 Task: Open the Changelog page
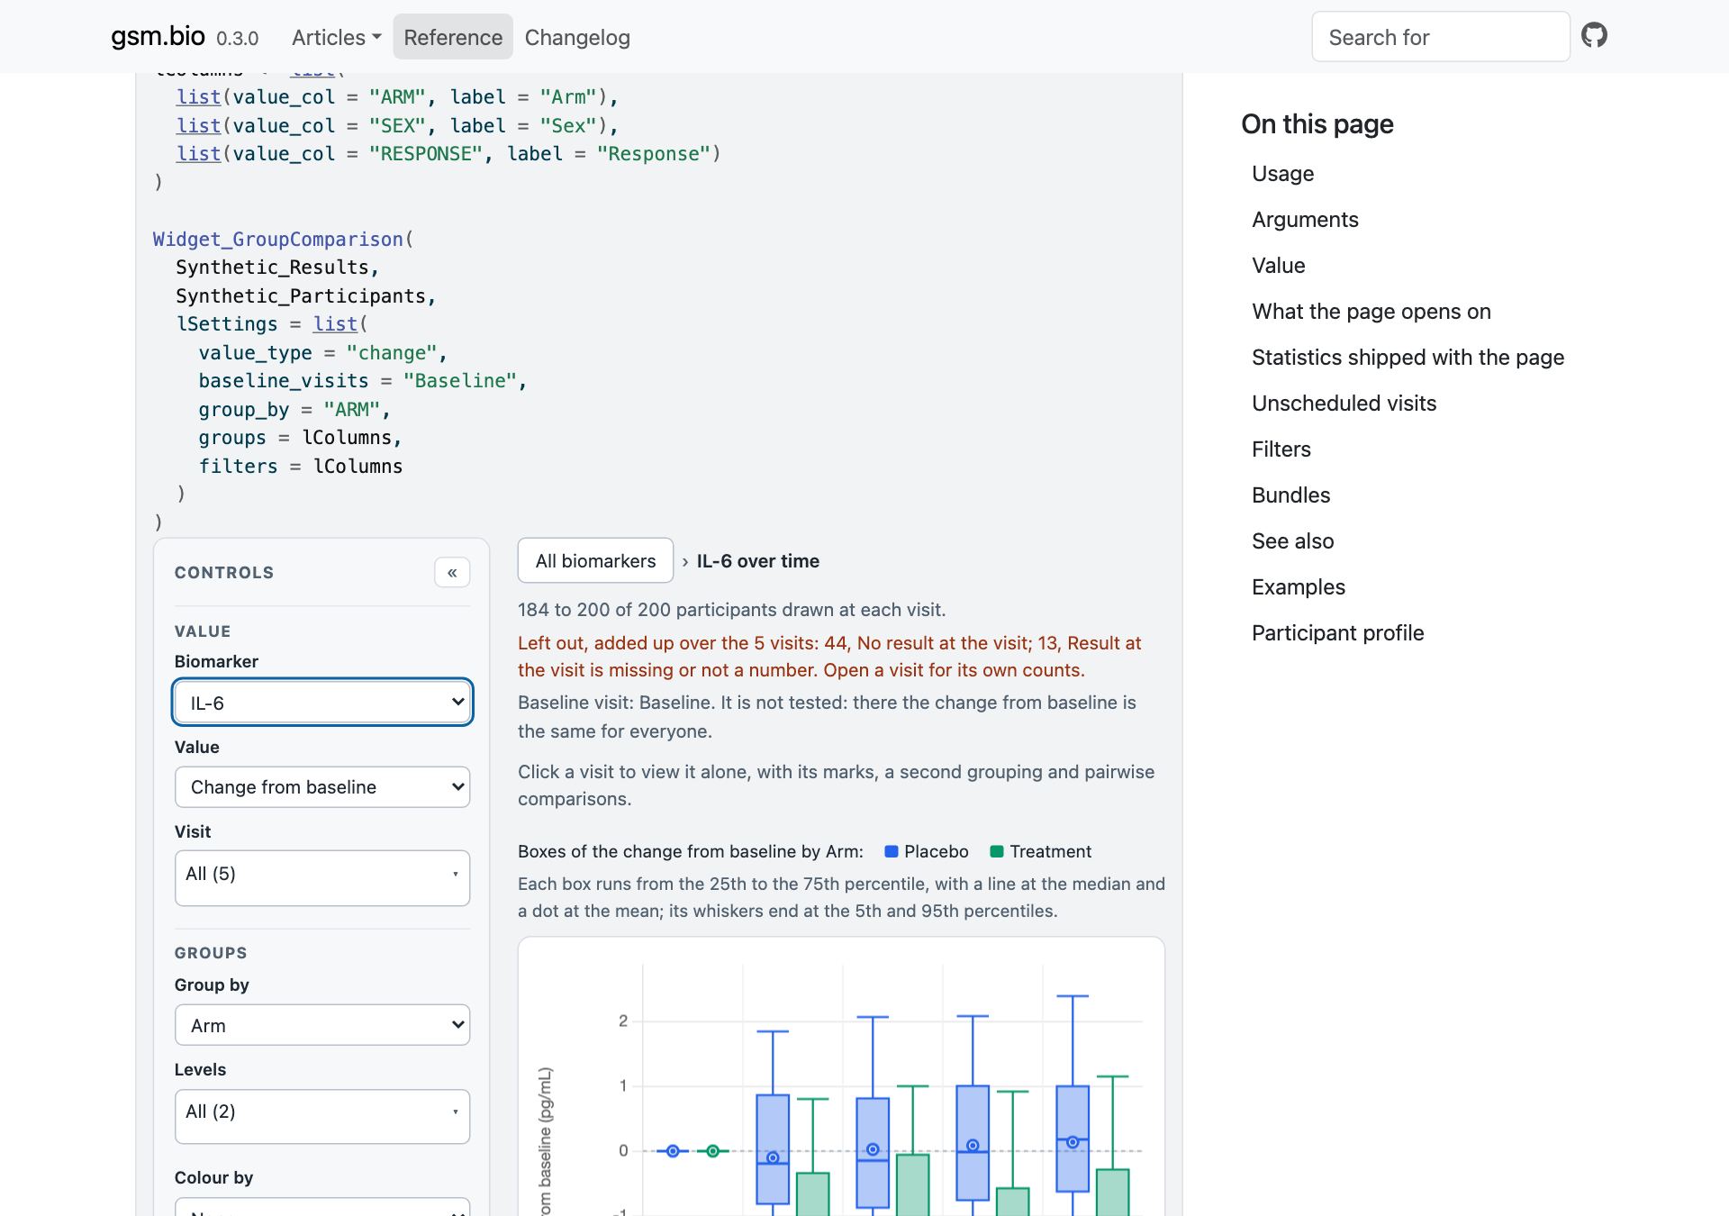click(x=577, y=38)
